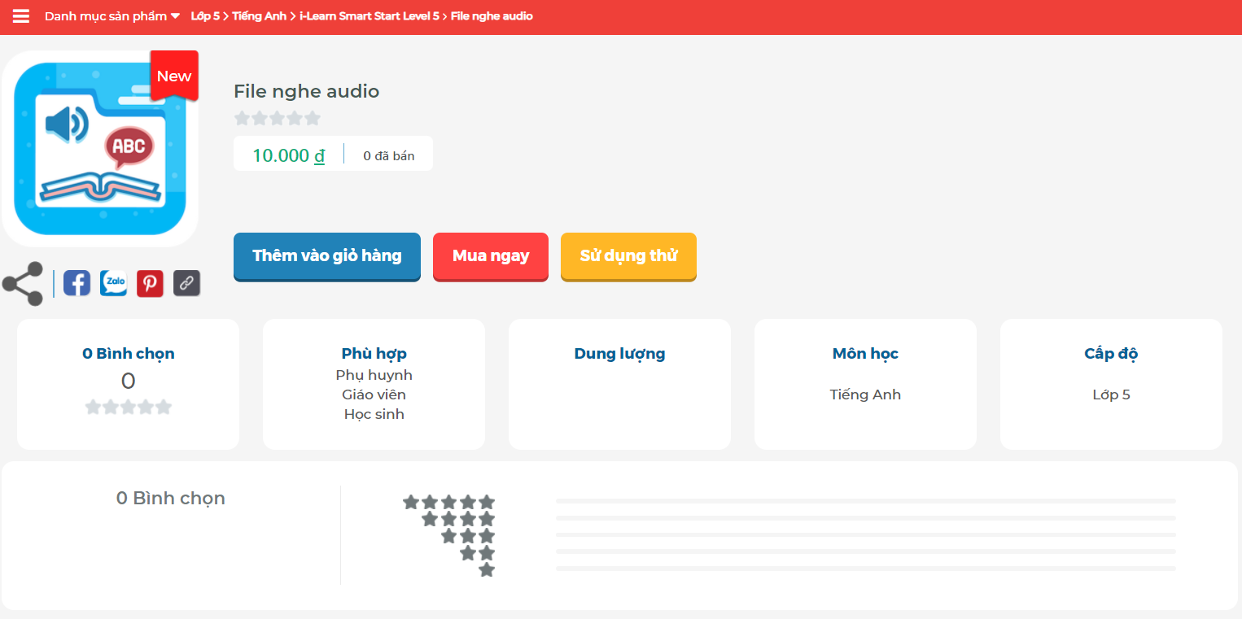Click the 10.000 đ price
The height and width of the screenshot is (619, 1242).
click(288, 155)
